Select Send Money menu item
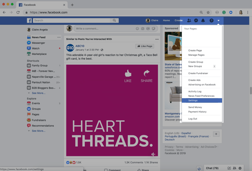Image resolution: width=252 pixels, height=171 pixels. click(x=195, y=107)
